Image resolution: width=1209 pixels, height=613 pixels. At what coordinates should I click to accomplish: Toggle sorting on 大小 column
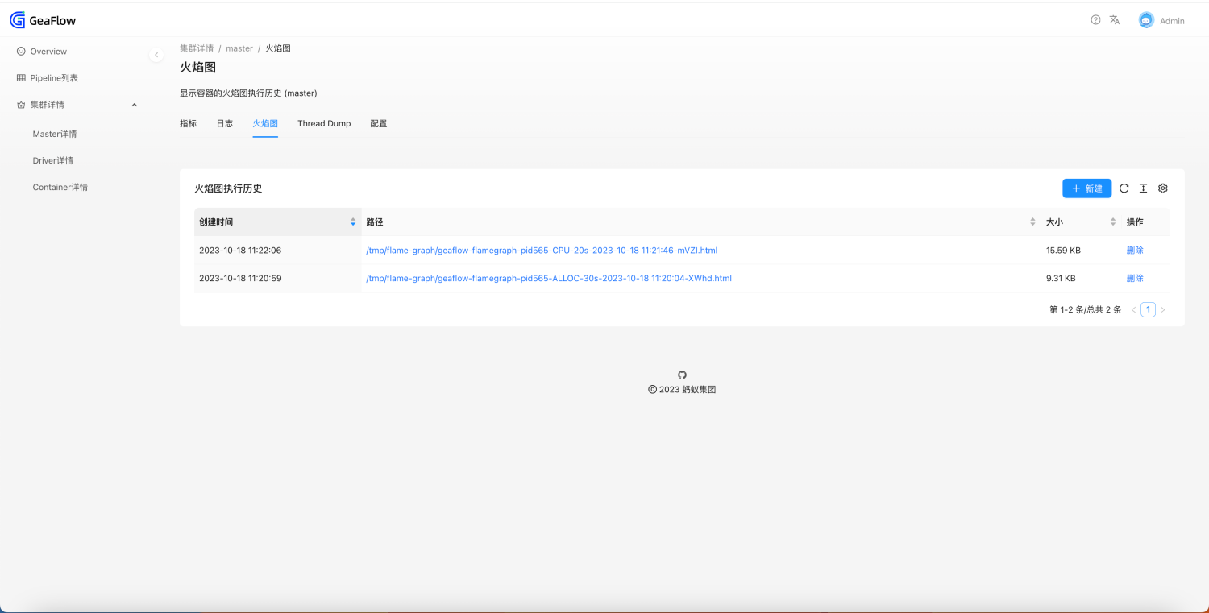(1113, 222)
